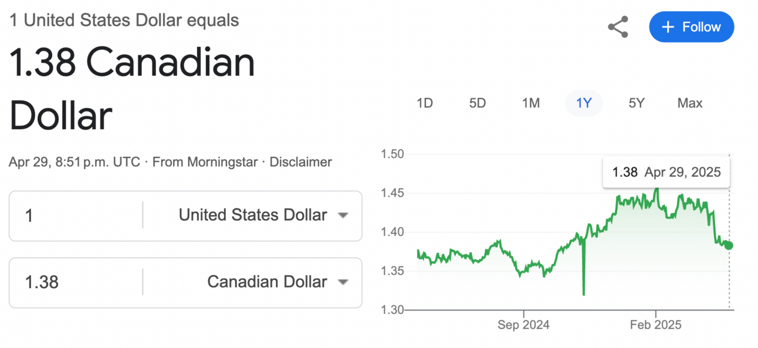Follow this currency pair

691,27
